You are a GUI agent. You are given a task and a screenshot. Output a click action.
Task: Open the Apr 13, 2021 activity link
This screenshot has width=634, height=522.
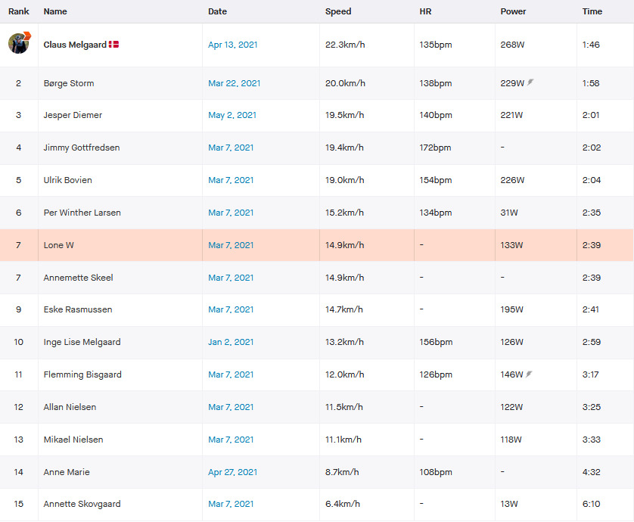[x=232, y=45]
